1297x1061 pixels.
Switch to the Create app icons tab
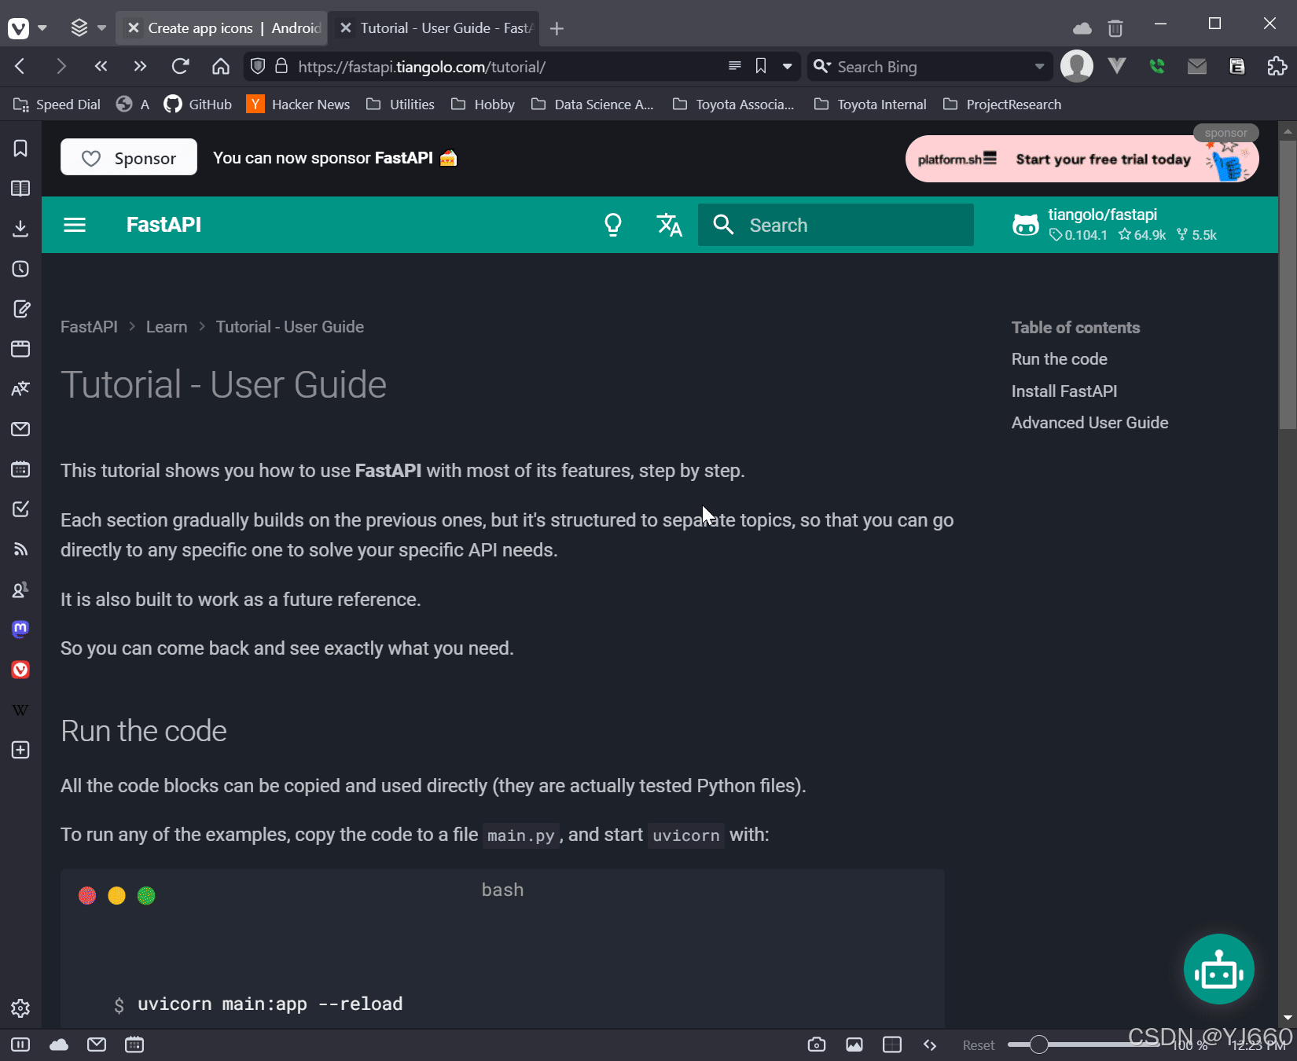(223, 28)
